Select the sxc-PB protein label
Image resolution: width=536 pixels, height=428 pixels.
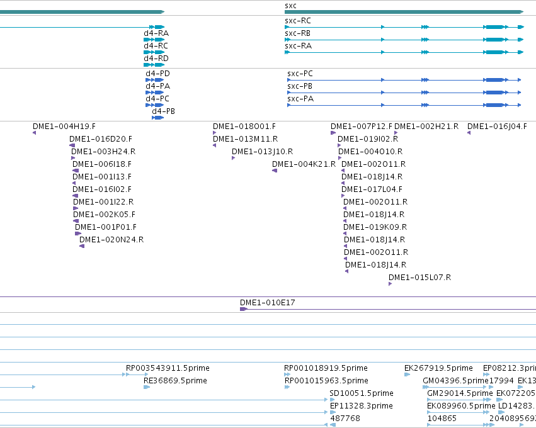300,86
